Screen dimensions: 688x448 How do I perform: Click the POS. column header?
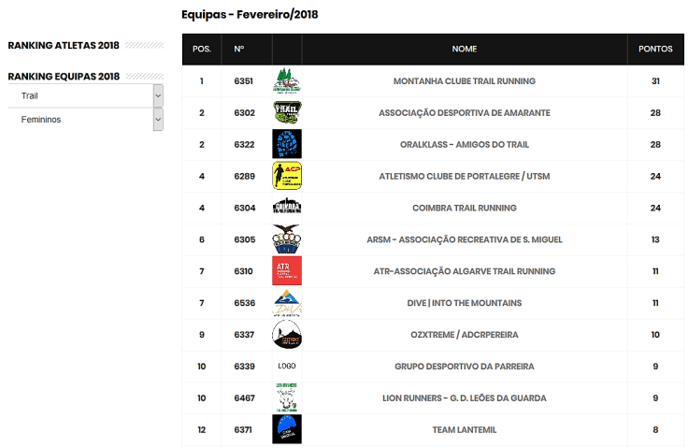tap(202, 49)
